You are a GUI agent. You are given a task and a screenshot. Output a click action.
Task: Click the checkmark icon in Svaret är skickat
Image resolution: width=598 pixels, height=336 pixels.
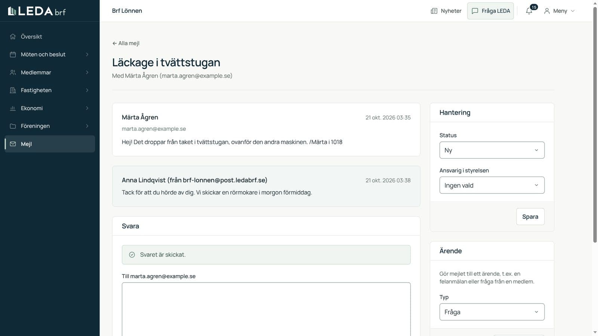[132, 255]
